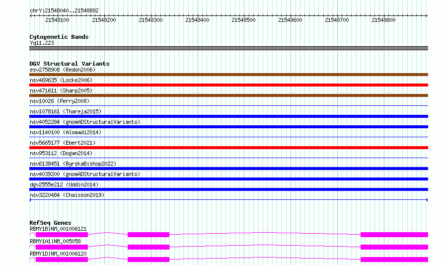Click variant label nsv471611 (Sharp2005)
The width and height of the screenshot is (442, 265).
click(61, 90)
